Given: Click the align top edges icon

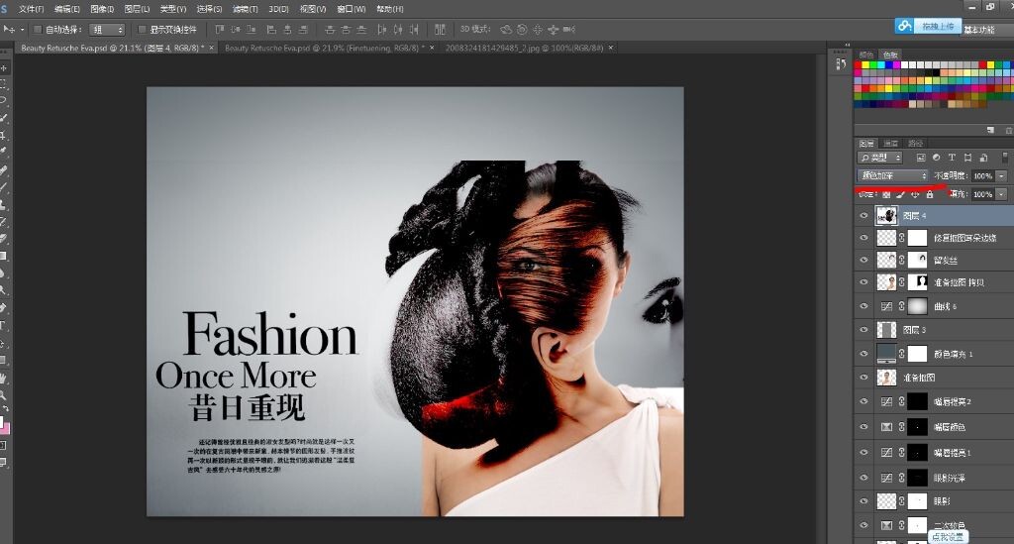Looking at the screenshot, I should [220, 29].
